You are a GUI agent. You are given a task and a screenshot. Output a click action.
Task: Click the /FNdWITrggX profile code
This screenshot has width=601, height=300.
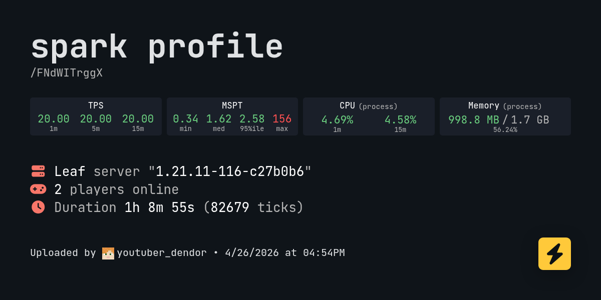(66, 73)
